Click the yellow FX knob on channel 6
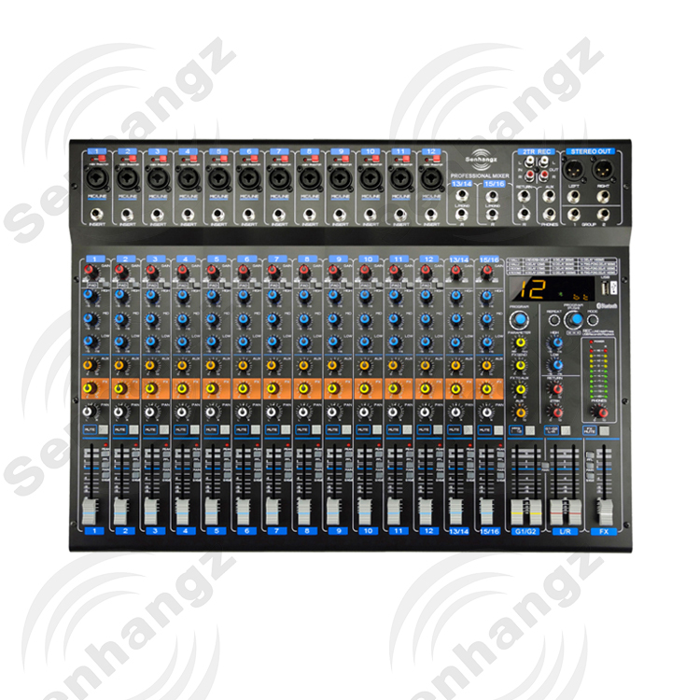 [244, 386]
